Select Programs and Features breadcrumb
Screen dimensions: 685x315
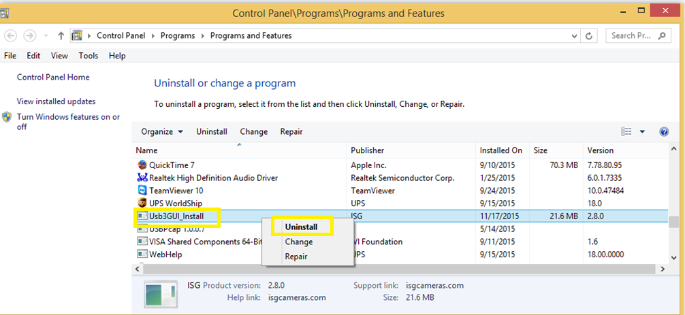pyautogui.click(x=251, y=36)
